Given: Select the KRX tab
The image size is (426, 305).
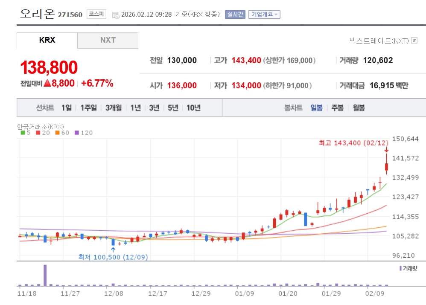Looking at the screenshot, I should [x=47, y=40].
